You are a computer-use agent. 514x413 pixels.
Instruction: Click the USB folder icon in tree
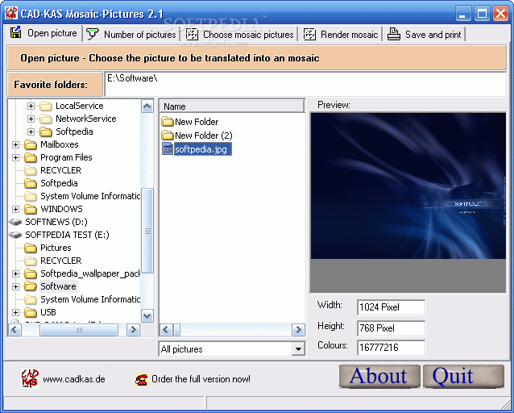click(x=31, y=312)
